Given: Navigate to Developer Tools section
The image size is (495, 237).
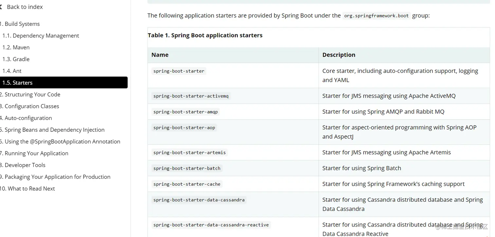Looking at the screenshot, I should click(x=23, y=165).
